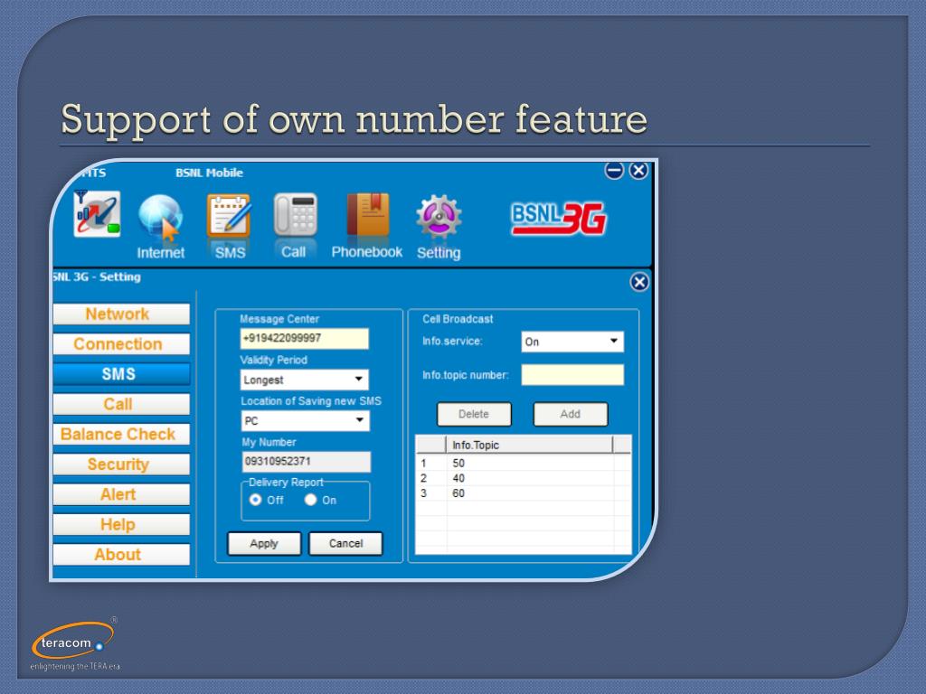Open the Phonebook icon
Screen dimensions: 926x694
tap(368, 215)
